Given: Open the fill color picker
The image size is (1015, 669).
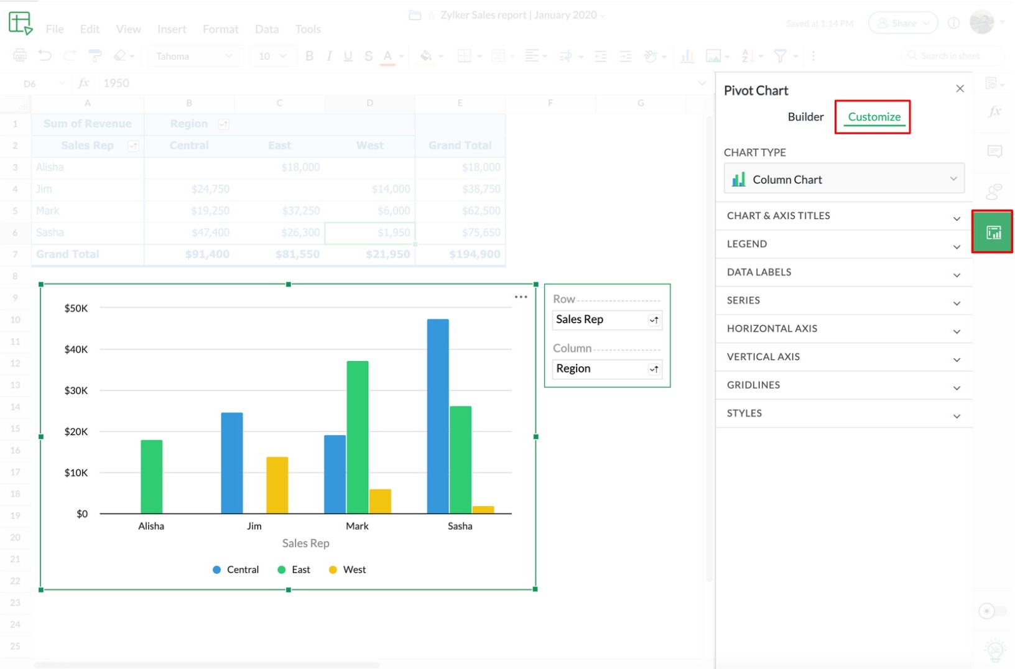Looking at the screenshot, I should pos(427,56).
